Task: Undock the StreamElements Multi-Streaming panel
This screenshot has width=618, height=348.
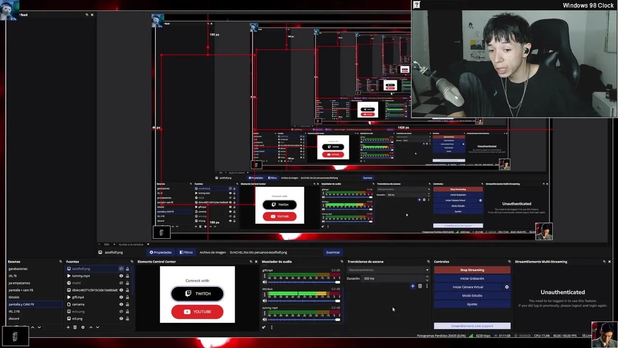Action: point(604,261)
